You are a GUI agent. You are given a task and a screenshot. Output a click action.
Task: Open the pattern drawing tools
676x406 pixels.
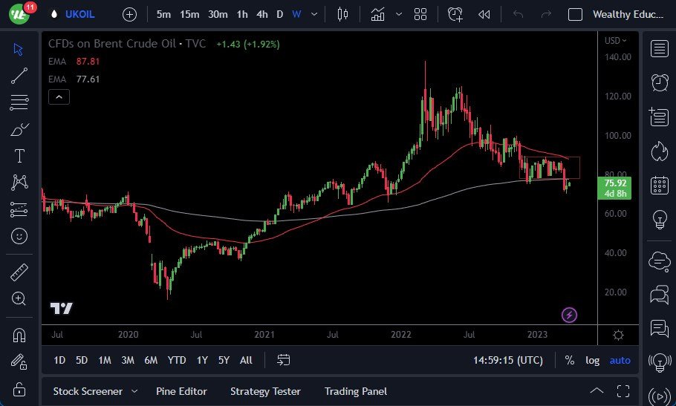(19, 183)
